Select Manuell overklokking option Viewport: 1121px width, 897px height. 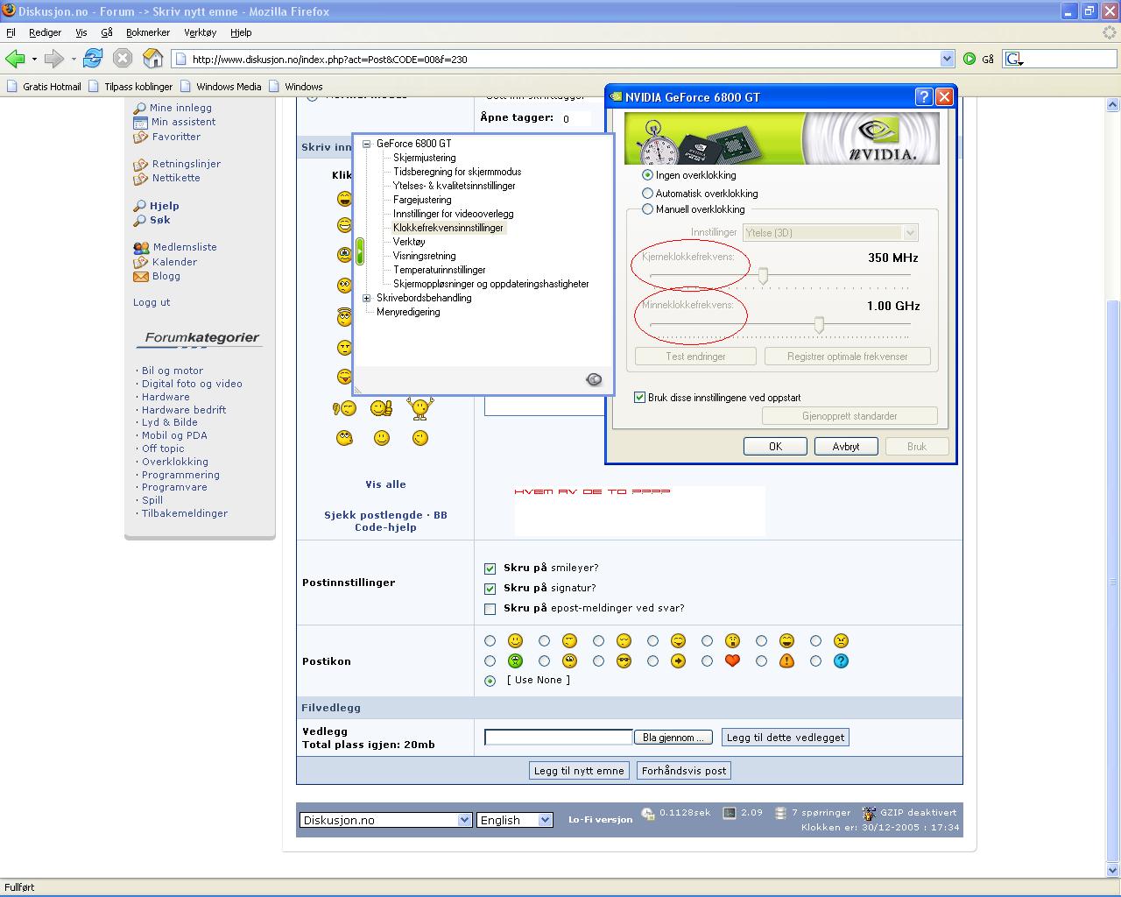[647, 209]
